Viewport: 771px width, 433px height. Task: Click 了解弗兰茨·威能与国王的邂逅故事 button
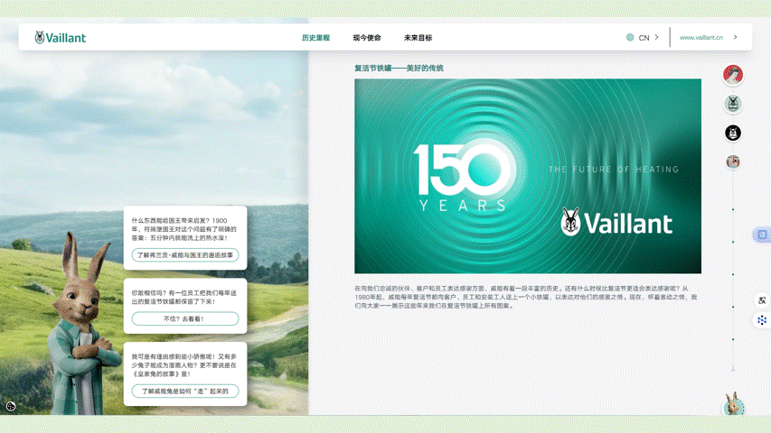point(185,255)
